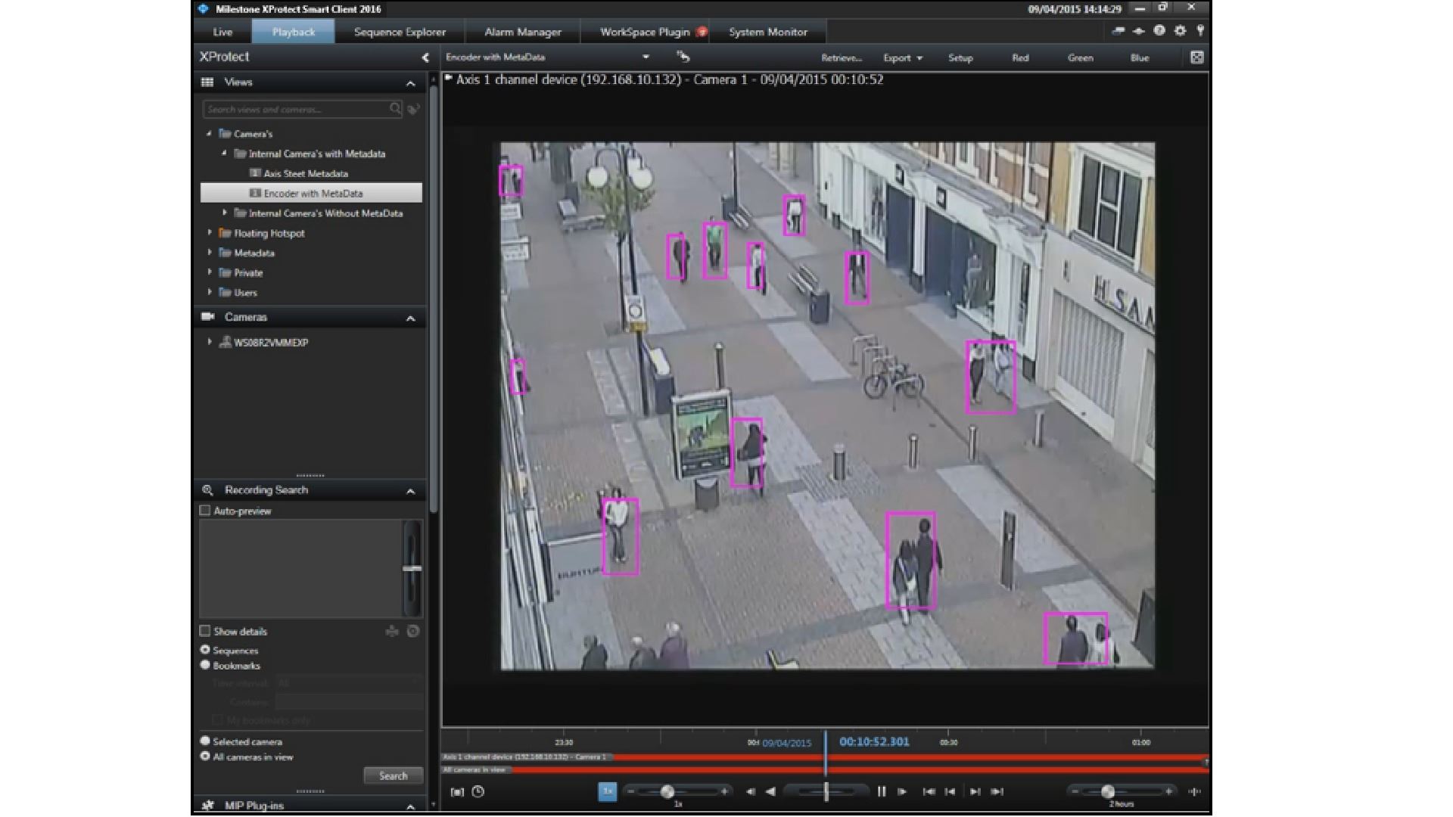The width and height of the screenshot is (1453, 817).
Task: Click the login key icon
Action: pos(1200,31)
